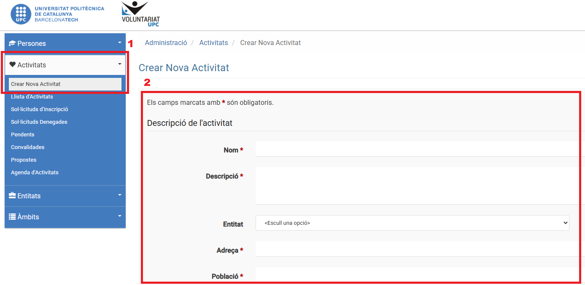585x285 pixels.
Task: Open Llista d'Activitats in sidebar
Action: (x=32, y=97)
